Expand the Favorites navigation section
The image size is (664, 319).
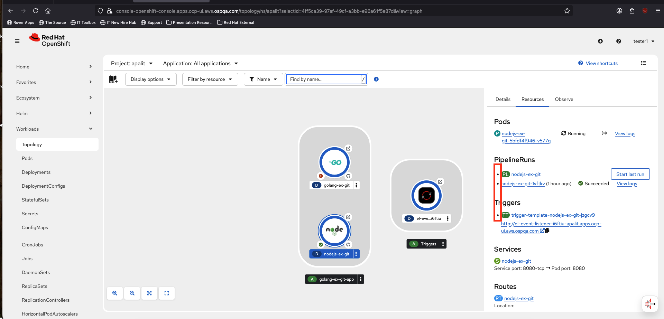tap(54, 82)
